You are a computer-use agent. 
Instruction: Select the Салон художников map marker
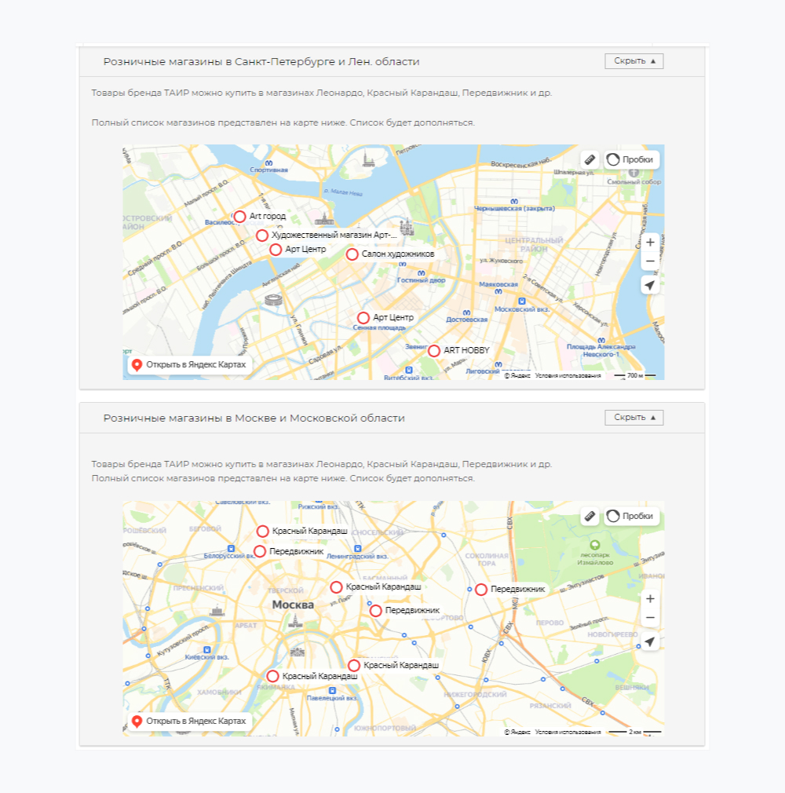tap(352, 254)
